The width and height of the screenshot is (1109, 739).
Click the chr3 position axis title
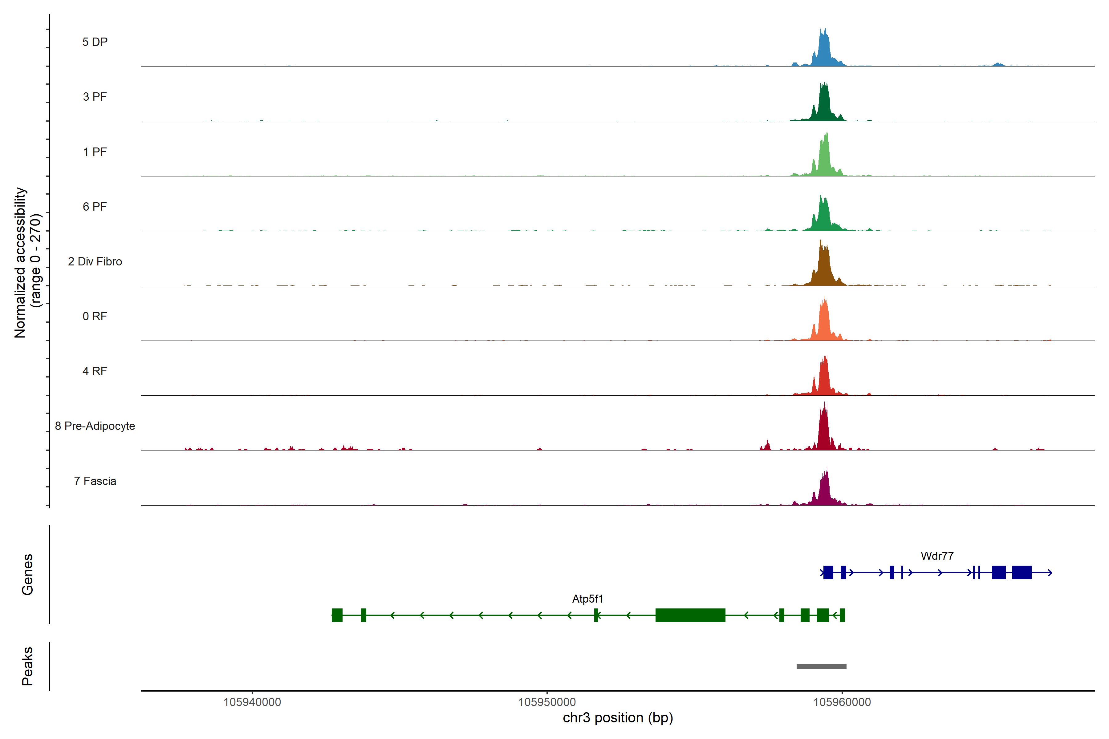[618, 718]
